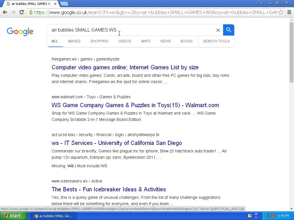
Task: Reload the page with the refresh icon
Action: coord(22,12)
